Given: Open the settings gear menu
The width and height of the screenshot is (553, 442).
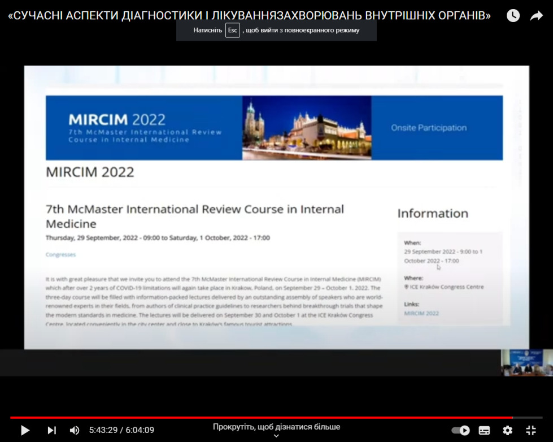Looking at the screenshot, I should pyautogui.click(x=508, y=430).
